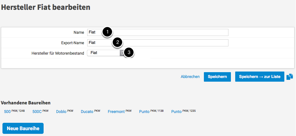Screen dimensions: 296x136
Task: Click annotation marker number 1
Action: pyautogui.click(x=107, y=32)
